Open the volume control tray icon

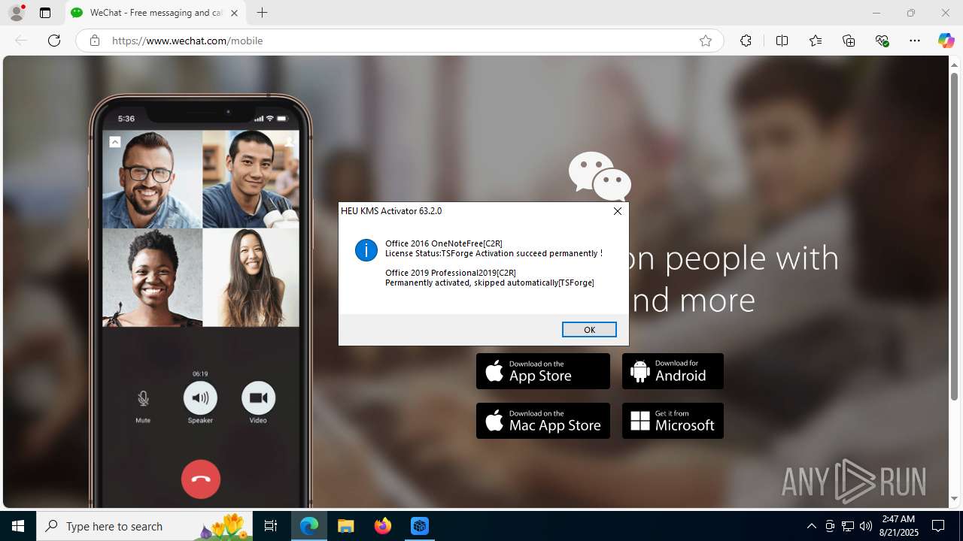tap(865, 526)
